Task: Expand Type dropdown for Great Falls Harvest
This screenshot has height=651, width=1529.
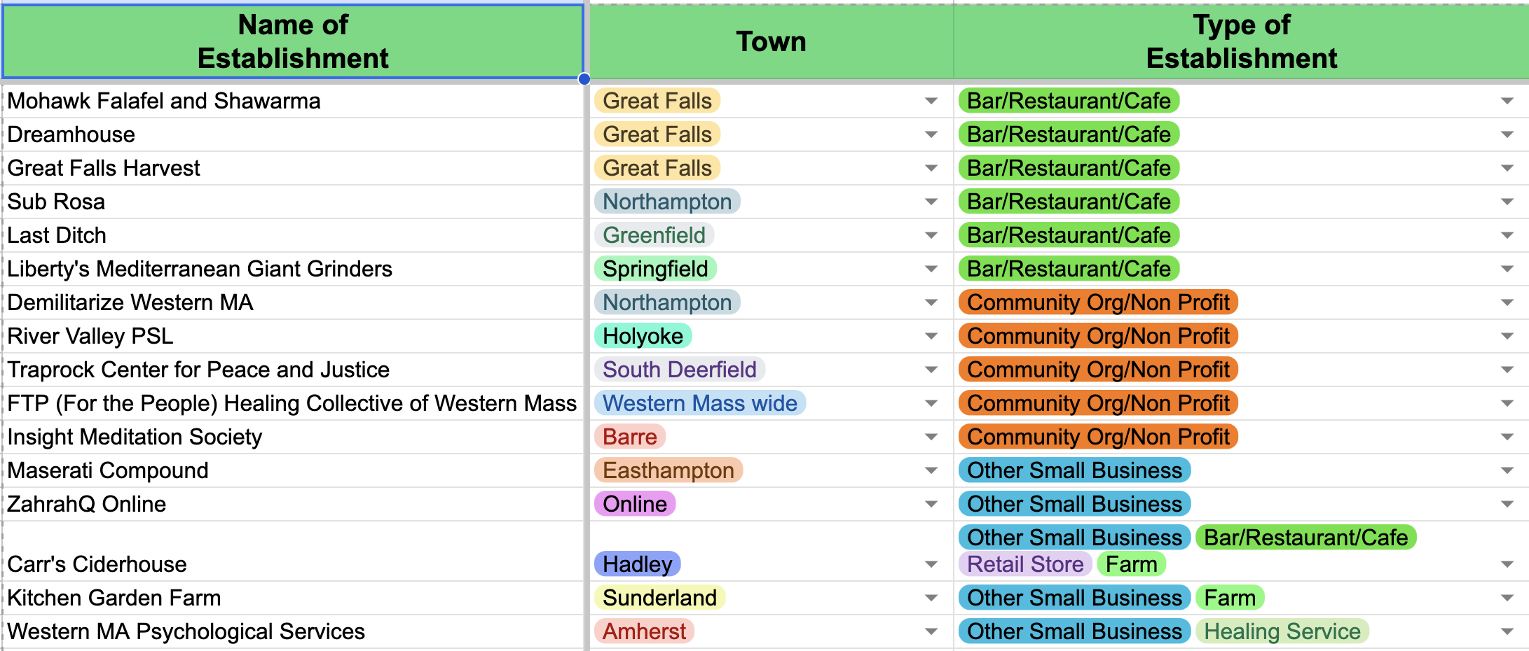Action: (x=1507, y=168)
